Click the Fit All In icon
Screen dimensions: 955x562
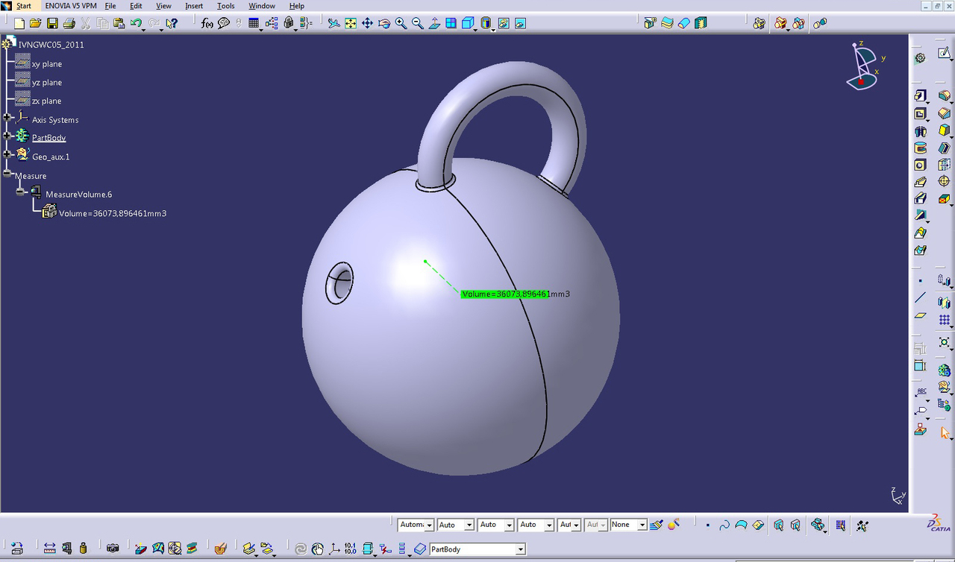(351, 23)
